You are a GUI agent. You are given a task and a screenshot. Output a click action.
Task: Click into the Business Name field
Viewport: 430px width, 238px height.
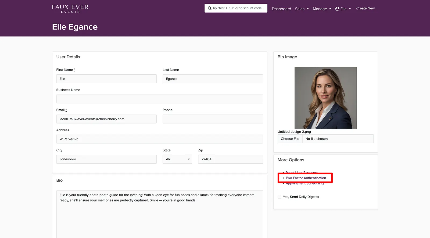(x=160, y=99)
